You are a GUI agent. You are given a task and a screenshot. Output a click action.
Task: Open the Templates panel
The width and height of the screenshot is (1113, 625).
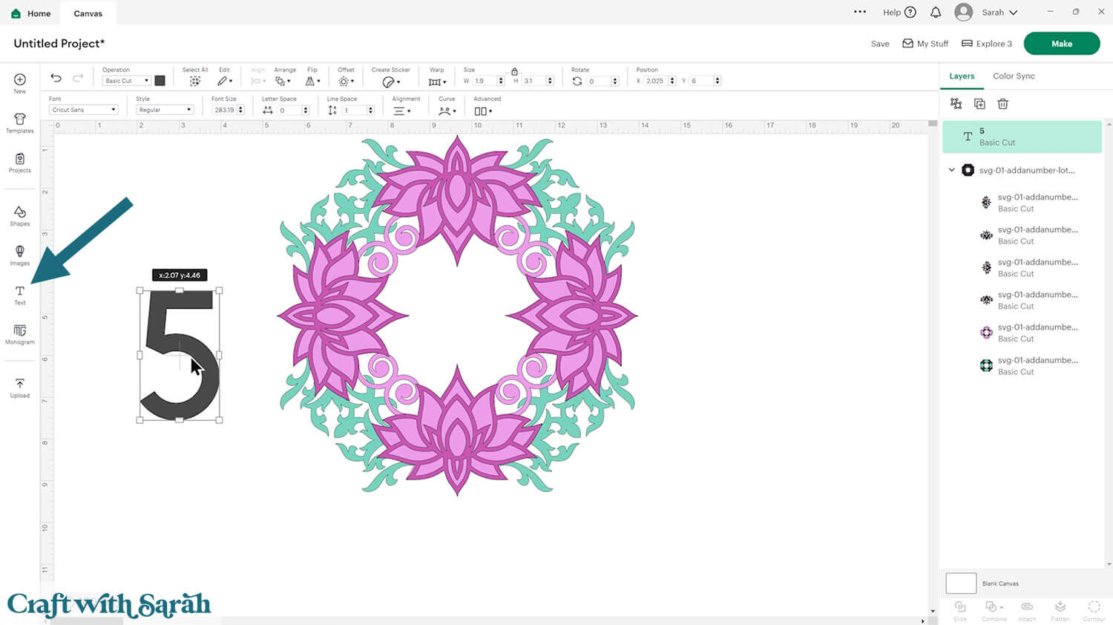pos(20,122)
